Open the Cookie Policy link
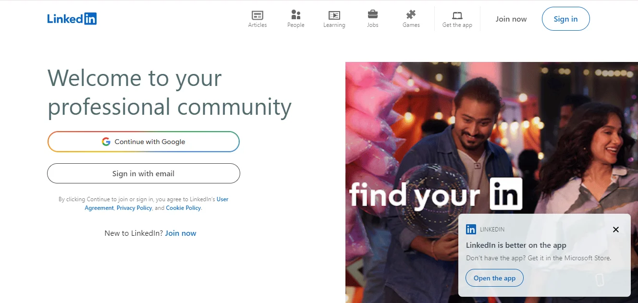 pyautogui.click(x=184, y=208)
